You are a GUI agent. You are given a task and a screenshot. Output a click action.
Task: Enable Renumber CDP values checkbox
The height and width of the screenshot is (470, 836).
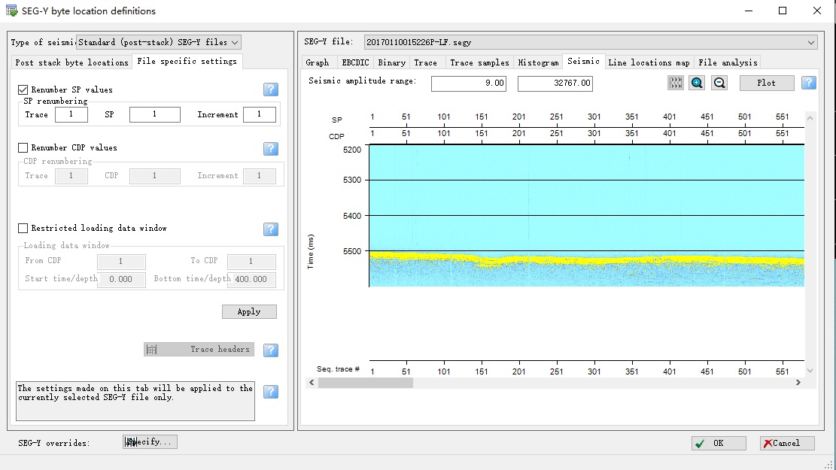(23, 147)
